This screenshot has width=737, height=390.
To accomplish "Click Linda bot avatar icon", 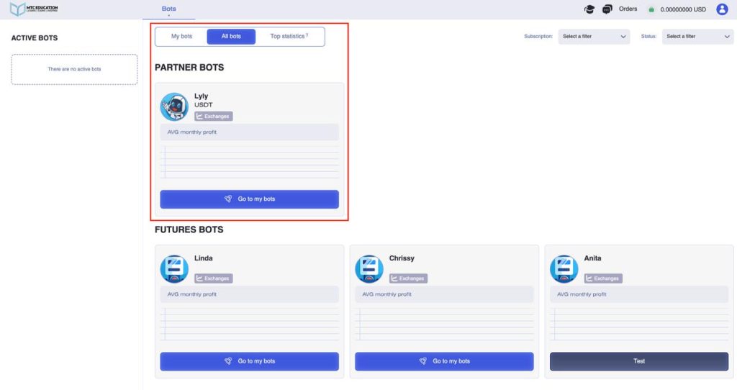I will (x=174, y=268).
